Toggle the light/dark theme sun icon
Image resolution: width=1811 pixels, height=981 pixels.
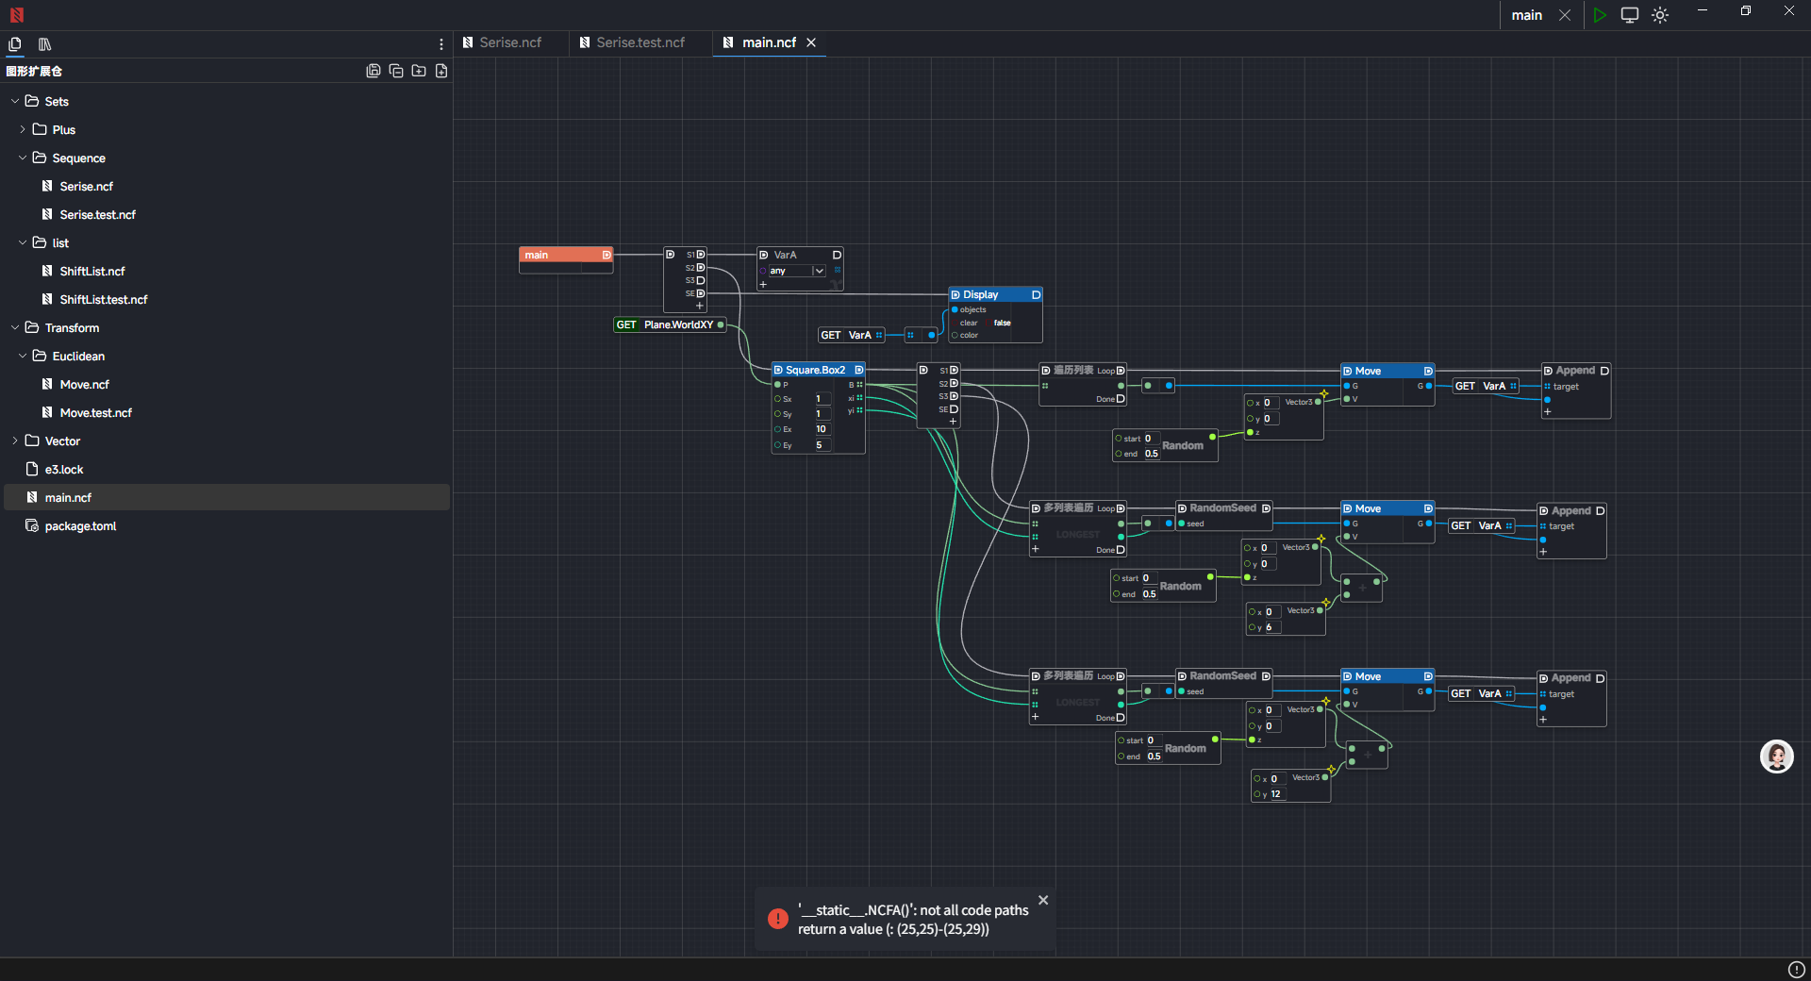pyautogui.click(x=1660, y=15)
